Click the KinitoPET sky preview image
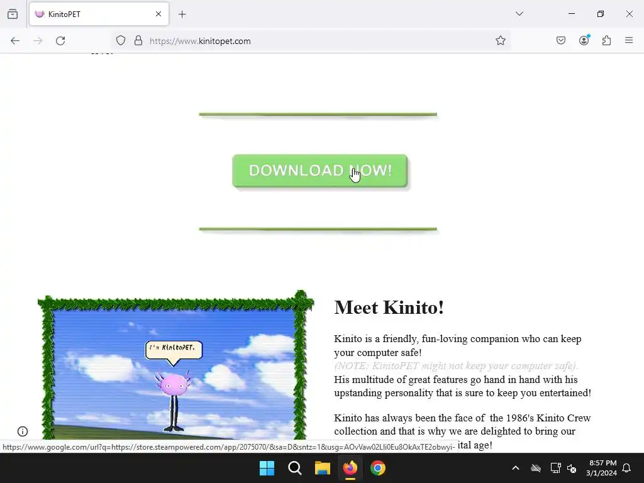644x483 pixels. 175,365
